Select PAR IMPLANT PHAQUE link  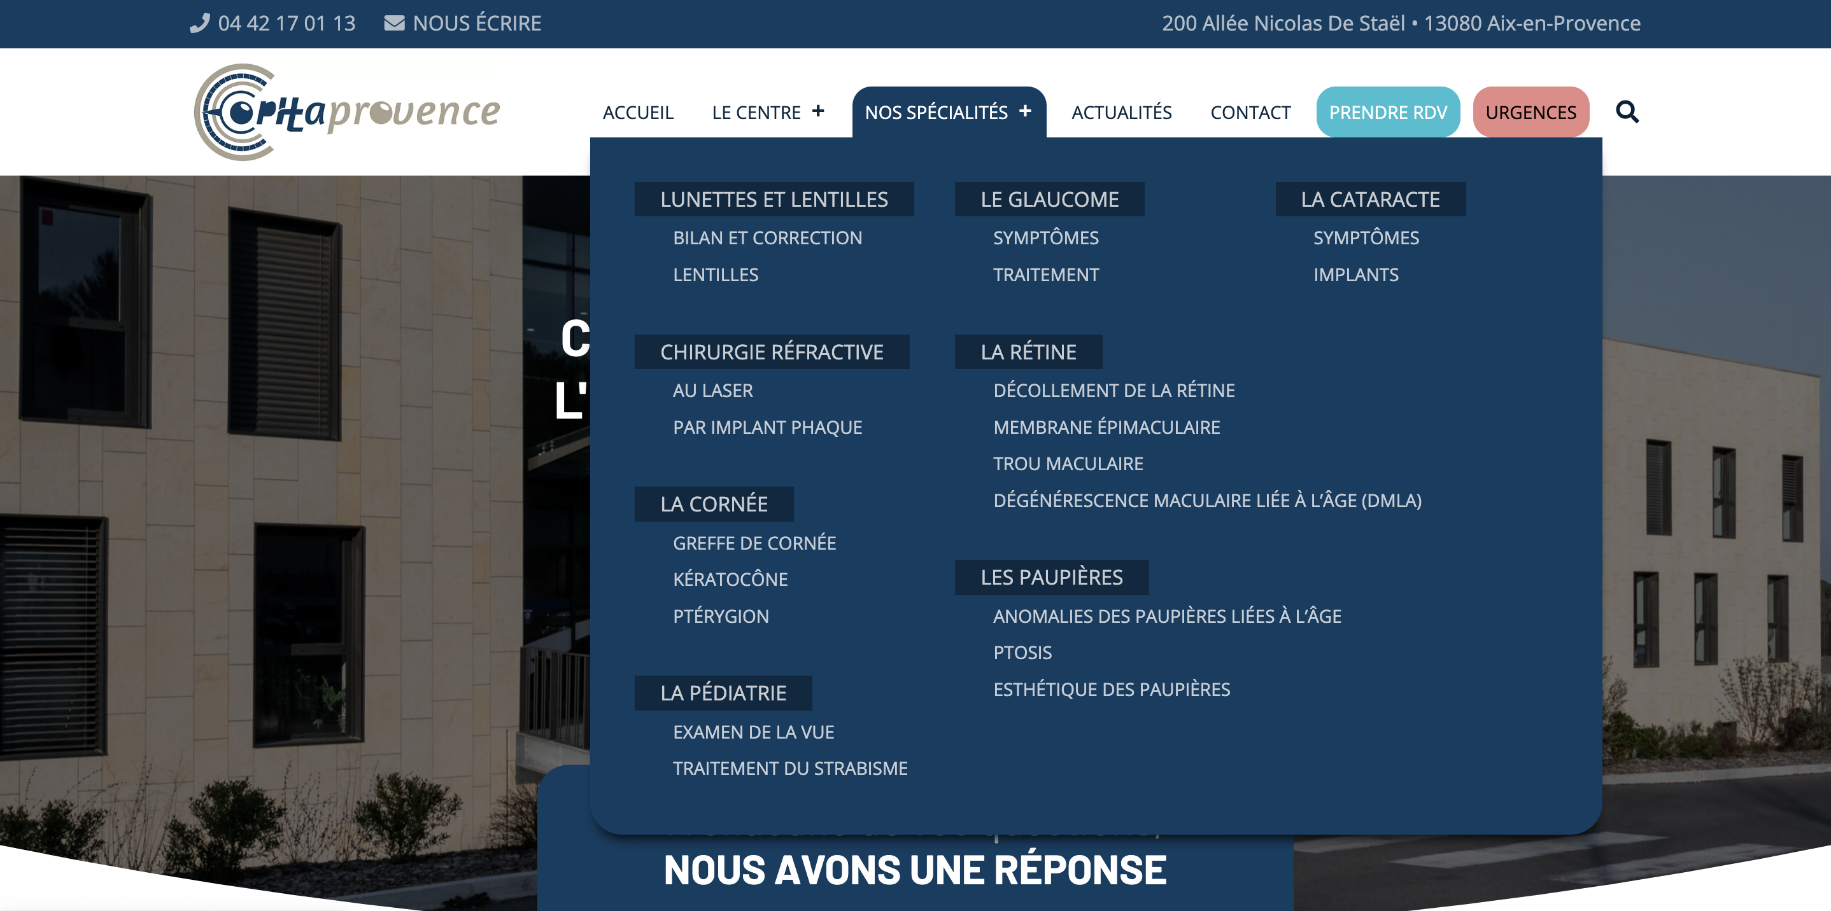point(767,428)
